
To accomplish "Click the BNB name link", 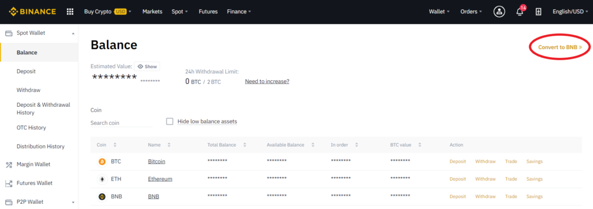I will click(x=153, y=196).
